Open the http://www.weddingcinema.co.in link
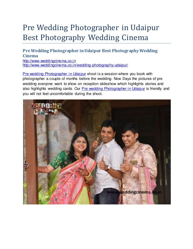193x249 pixels. 49,61
